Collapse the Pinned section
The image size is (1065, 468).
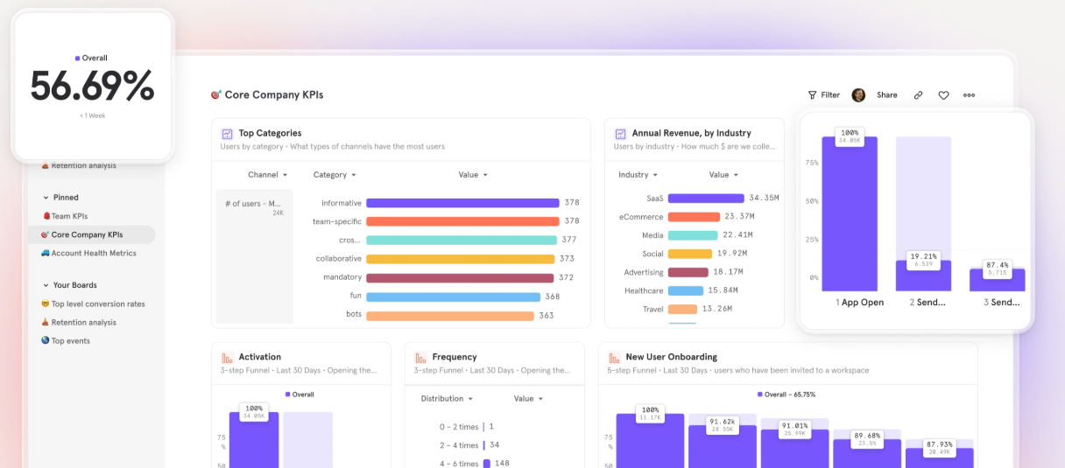46,198
